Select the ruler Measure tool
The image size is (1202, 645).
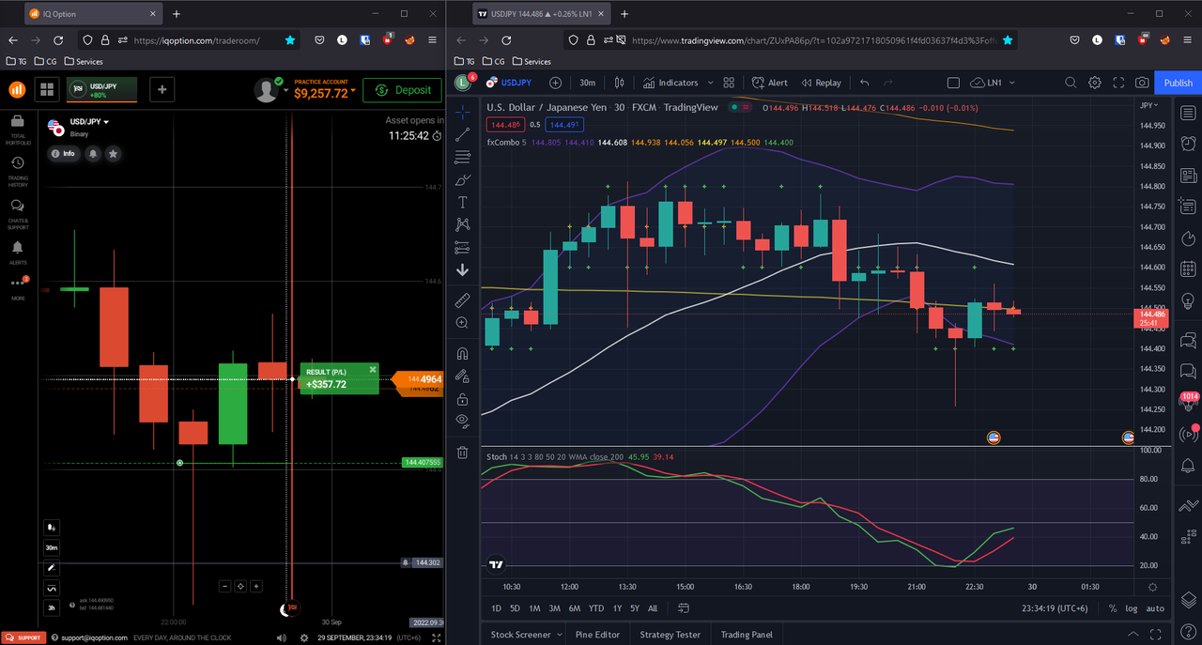[x=462, y=300]
